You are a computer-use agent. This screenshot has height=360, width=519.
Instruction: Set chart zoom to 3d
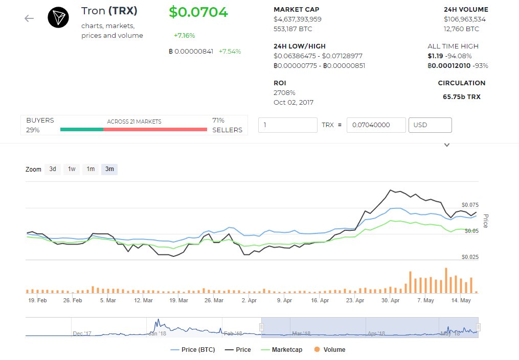pyautogui.click(x=53, y=169)
